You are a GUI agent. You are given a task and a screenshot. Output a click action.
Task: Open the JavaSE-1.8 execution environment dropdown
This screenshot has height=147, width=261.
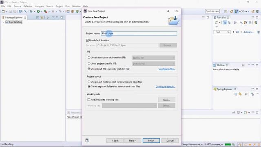click(154, 58)
